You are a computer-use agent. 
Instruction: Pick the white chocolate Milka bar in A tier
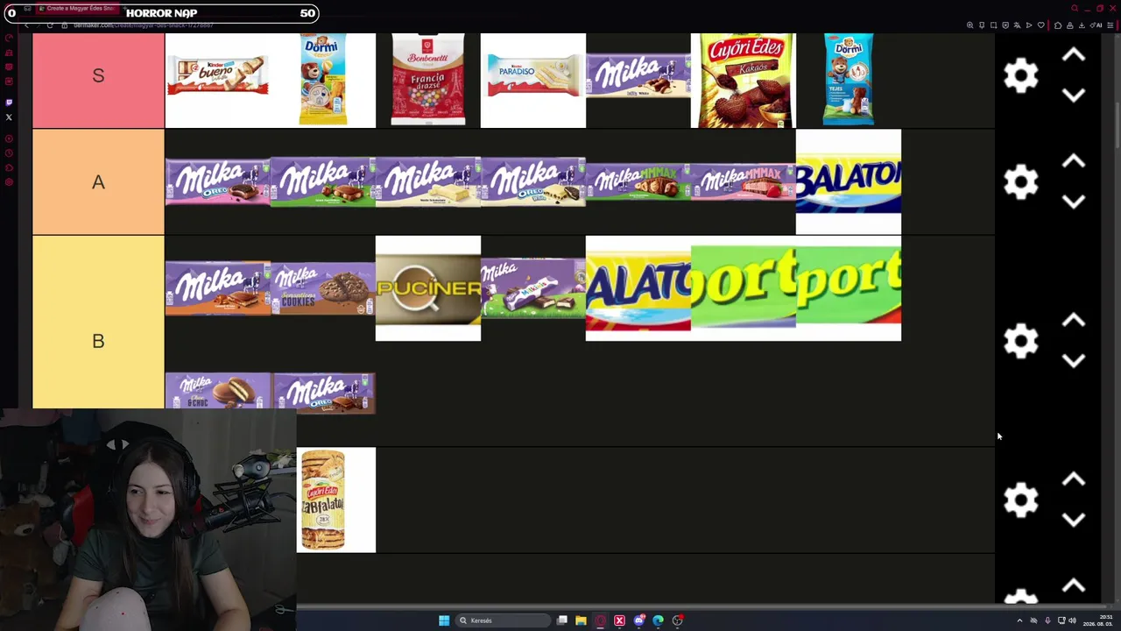point(427,182)
